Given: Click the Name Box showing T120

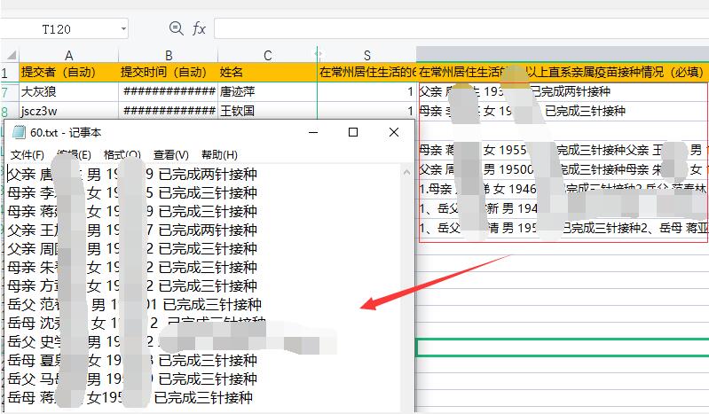Looking at the screenshot, I should [x=64, y=29].
